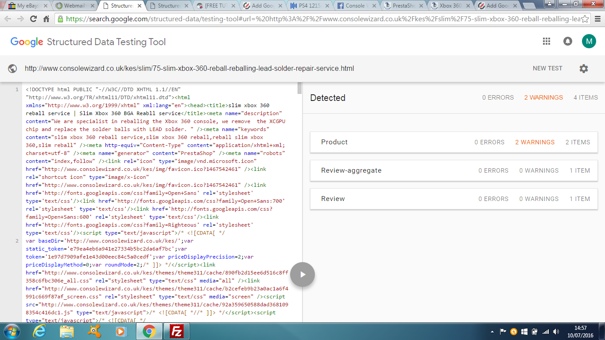The image size is (605, 340).
Task: Switch to Chrome in the taskbar
Action: click(x=148, y=331)
